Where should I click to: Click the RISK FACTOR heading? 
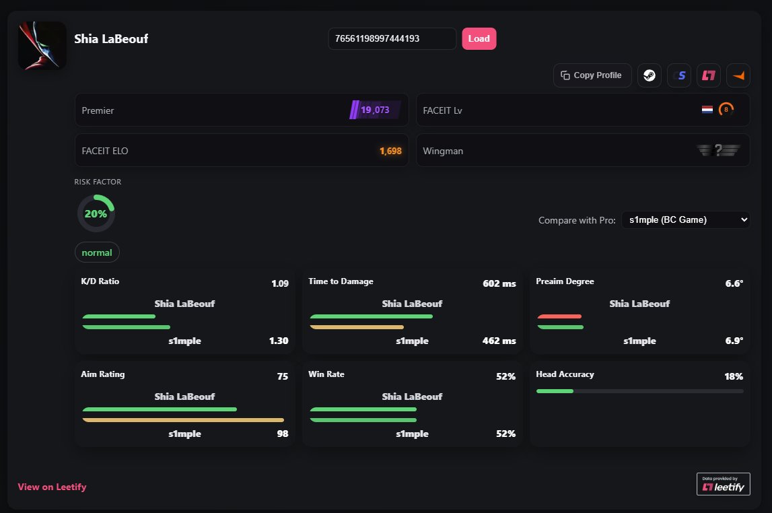(98, 182)
